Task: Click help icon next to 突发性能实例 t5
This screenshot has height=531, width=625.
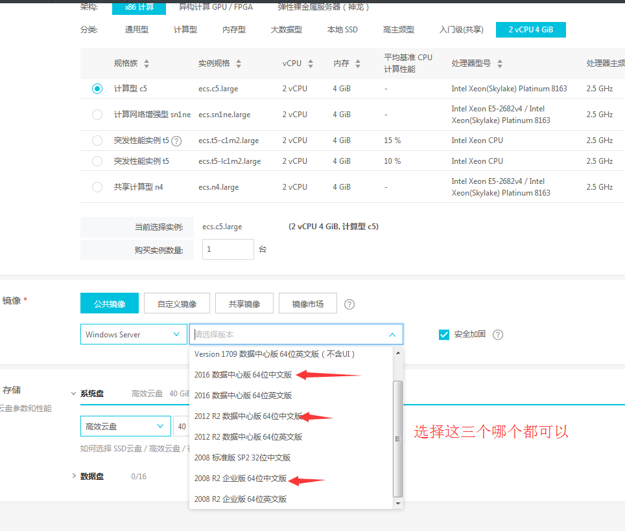Action: coord(176,141)
